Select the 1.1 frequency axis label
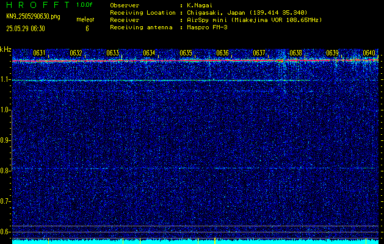Screen dimensions: 384x244 tap(4, 79)
